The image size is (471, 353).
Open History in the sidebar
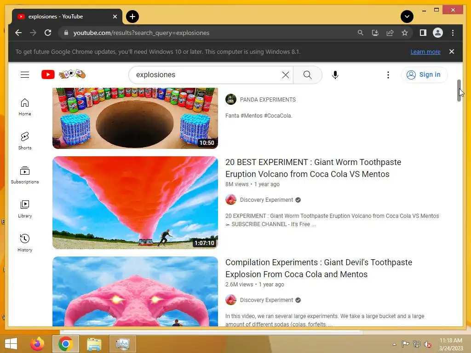click(25, 243)
